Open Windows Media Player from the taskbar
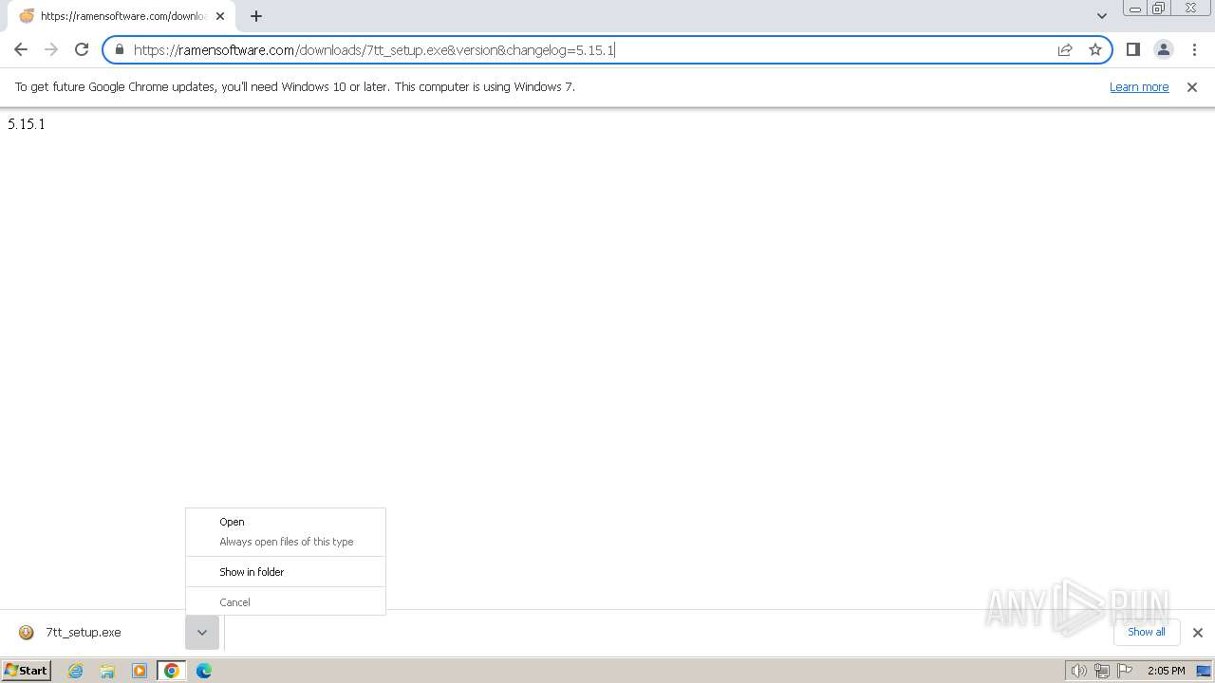This screenshot has width=1215, height=683. pyautogui.click(x=140, y=671)
